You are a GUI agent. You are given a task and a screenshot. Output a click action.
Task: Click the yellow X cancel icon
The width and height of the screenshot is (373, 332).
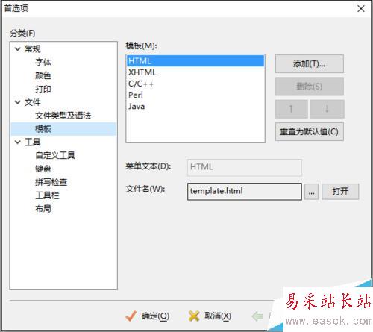pos(194,316)
